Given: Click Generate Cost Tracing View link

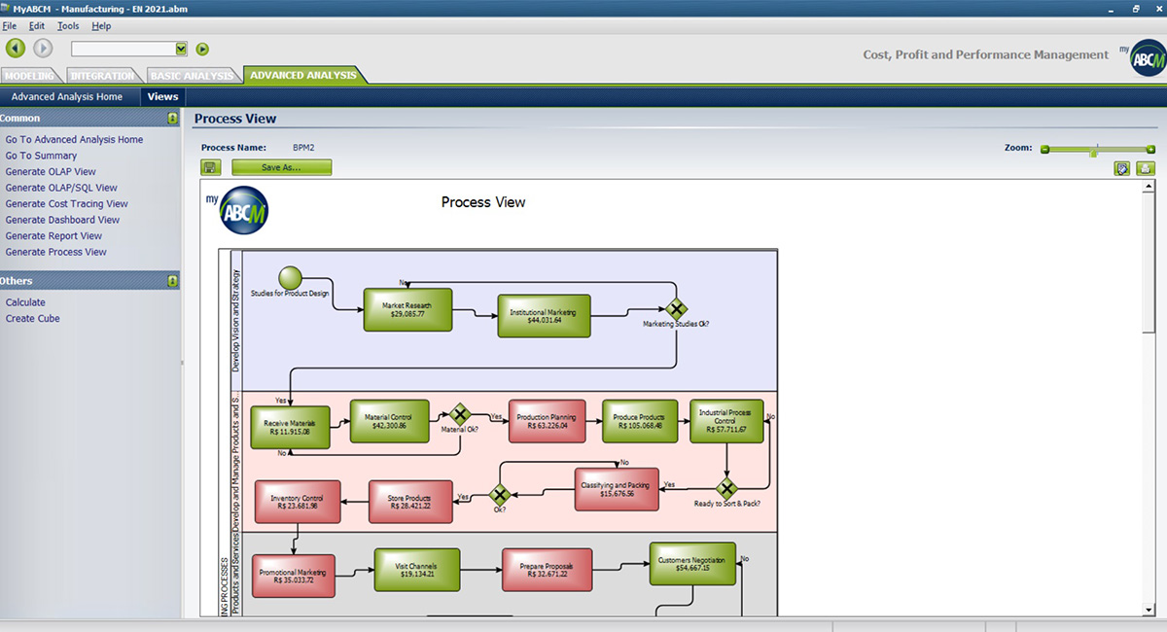Looking at the screenshot, I should pos(67,204).
